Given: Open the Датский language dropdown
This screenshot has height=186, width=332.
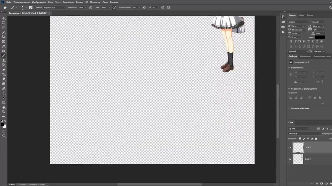Looking at the screenshot, I should click(x=299, y=51).
